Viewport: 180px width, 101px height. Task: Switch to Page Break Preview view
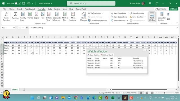(152, 93)
